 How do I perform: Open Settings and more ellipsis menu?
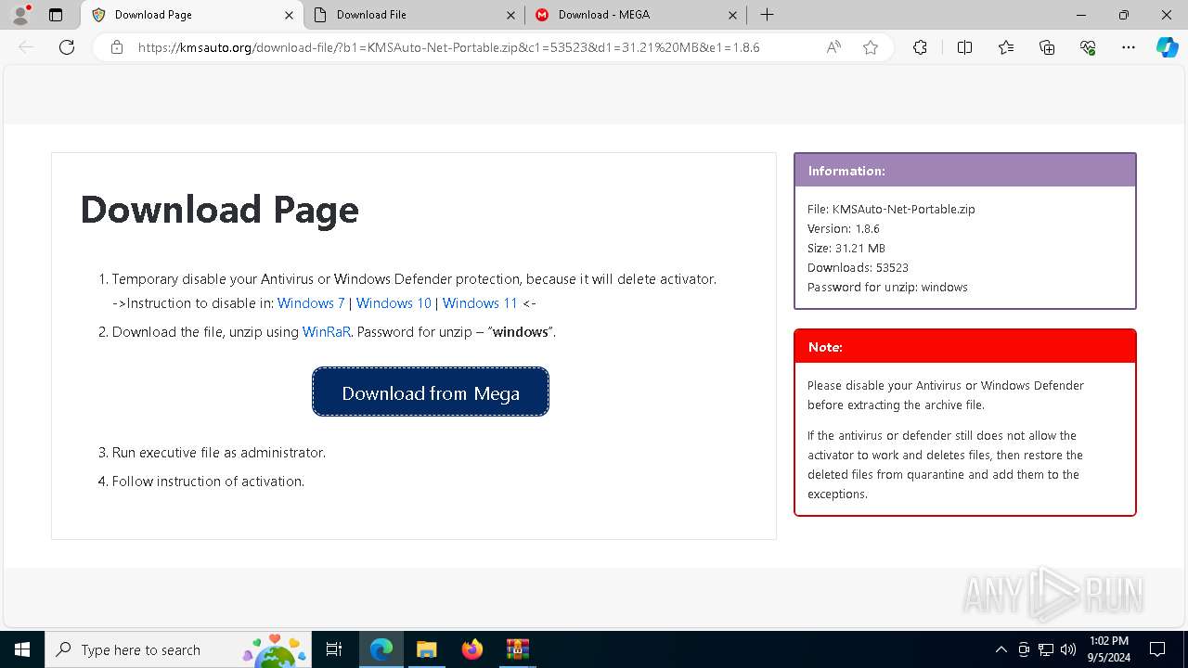pos(1129,47)
